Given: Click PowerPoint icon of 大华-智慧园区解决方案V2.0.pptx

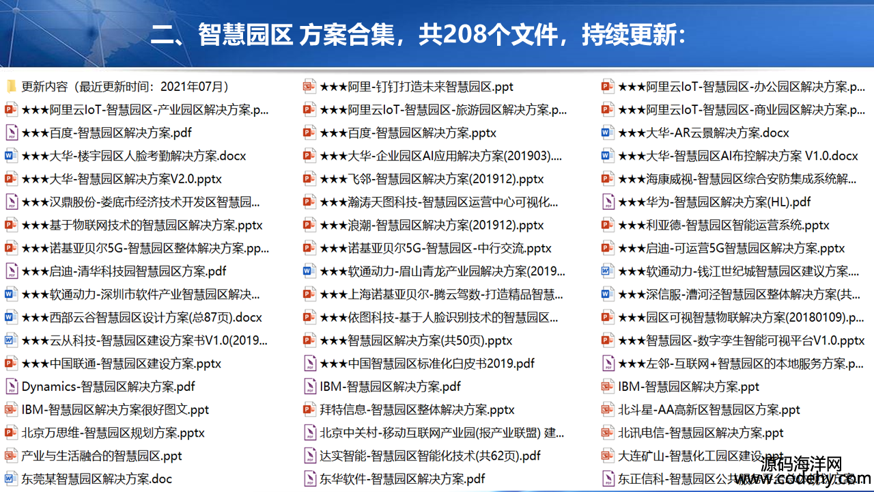Looking at the screenshot, I should click(11, 179).
